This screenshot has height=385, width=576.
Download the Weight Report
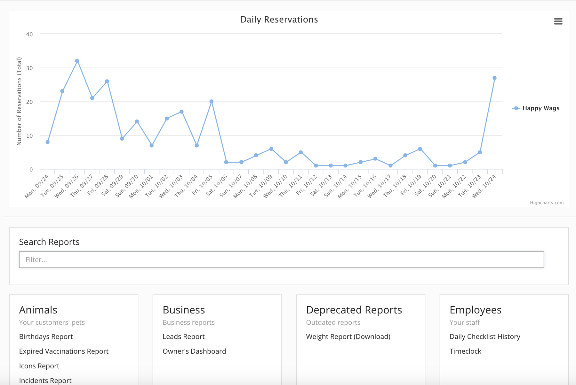(348, 336)
